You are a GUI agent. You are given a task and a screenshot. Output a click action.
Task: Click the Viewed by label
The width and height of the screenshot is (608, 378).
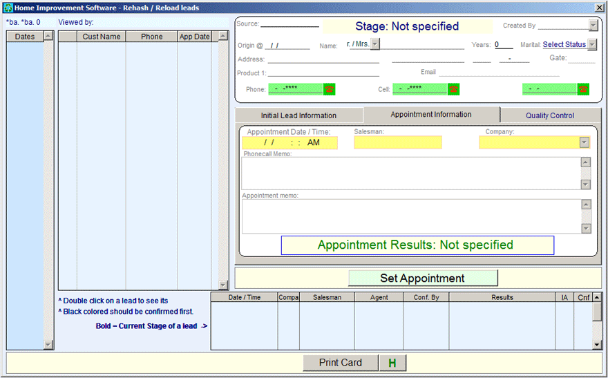[x=76, y=22]
